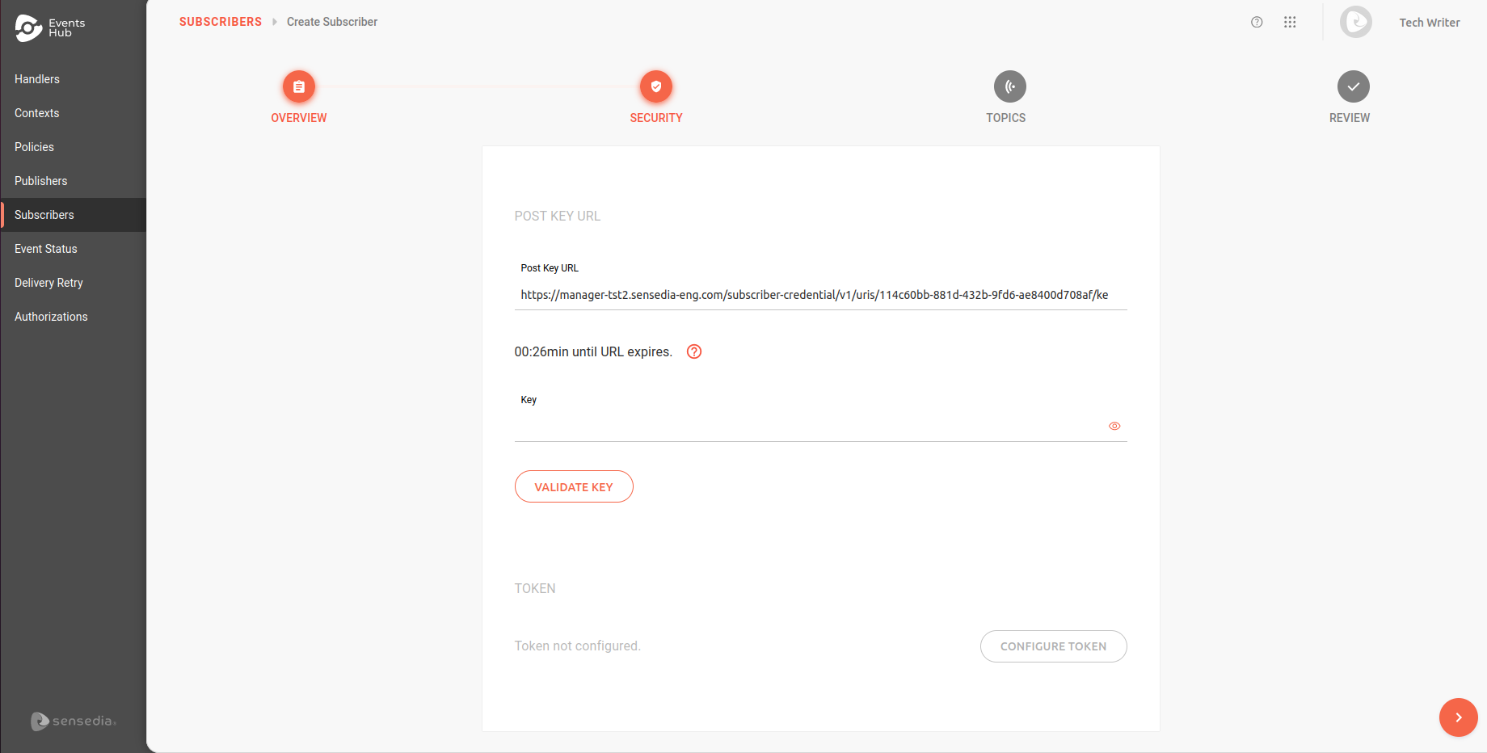
Task: Open the apps grid icon near the profile
Action: 1291,22
